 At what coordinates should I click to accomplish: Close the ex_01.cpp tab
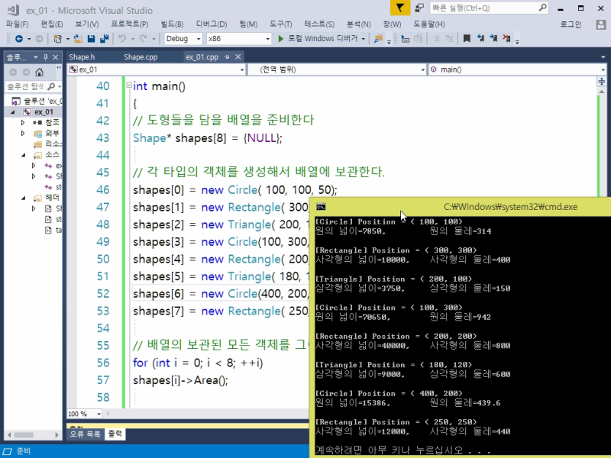[238, 56]
